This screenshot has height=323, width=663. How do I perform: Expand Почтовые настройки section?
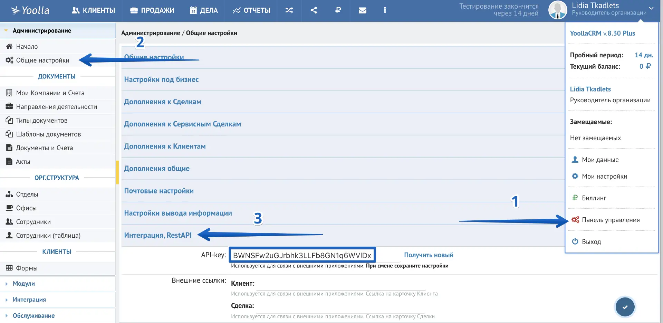159,191
